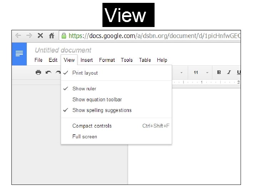Open the File menu
This screenshot has width=257, height=192.
[39, 60]
